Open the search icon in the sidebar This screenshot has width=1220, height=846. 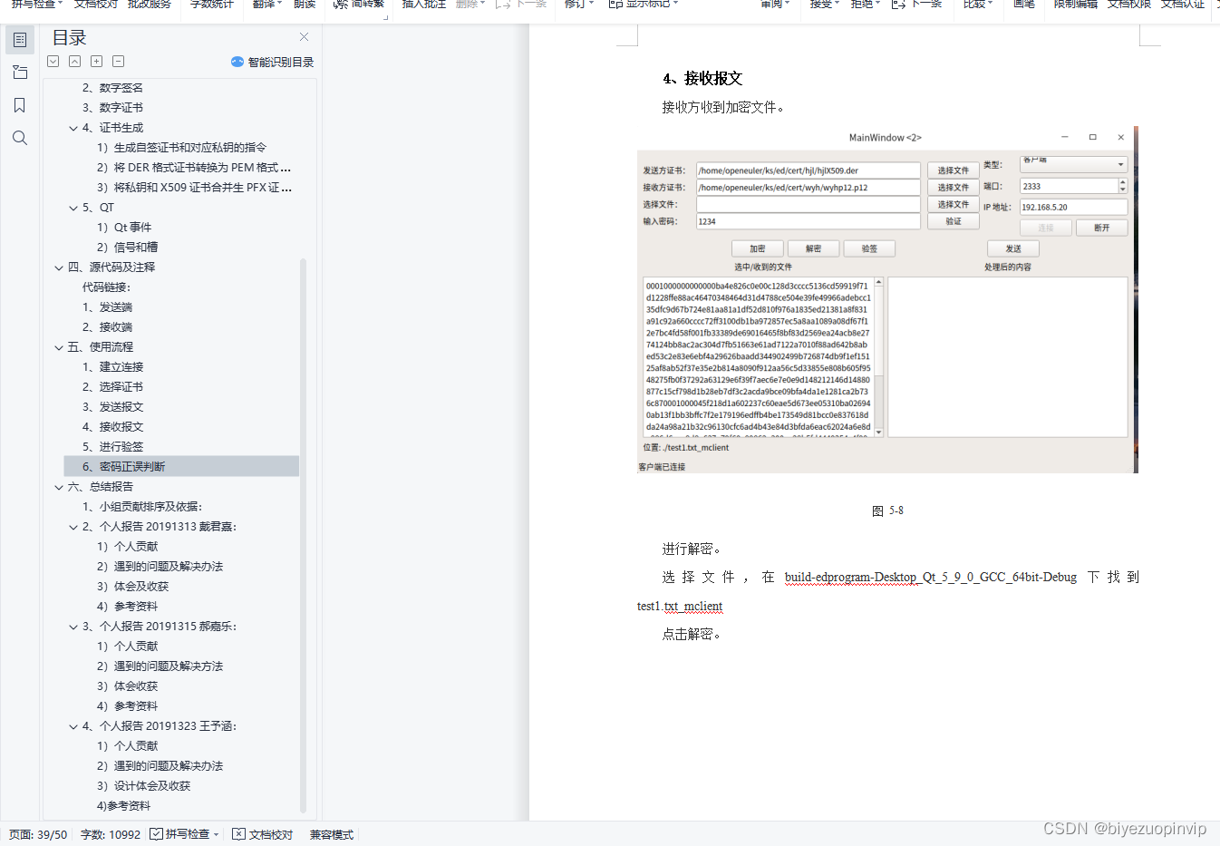[19, 137]
